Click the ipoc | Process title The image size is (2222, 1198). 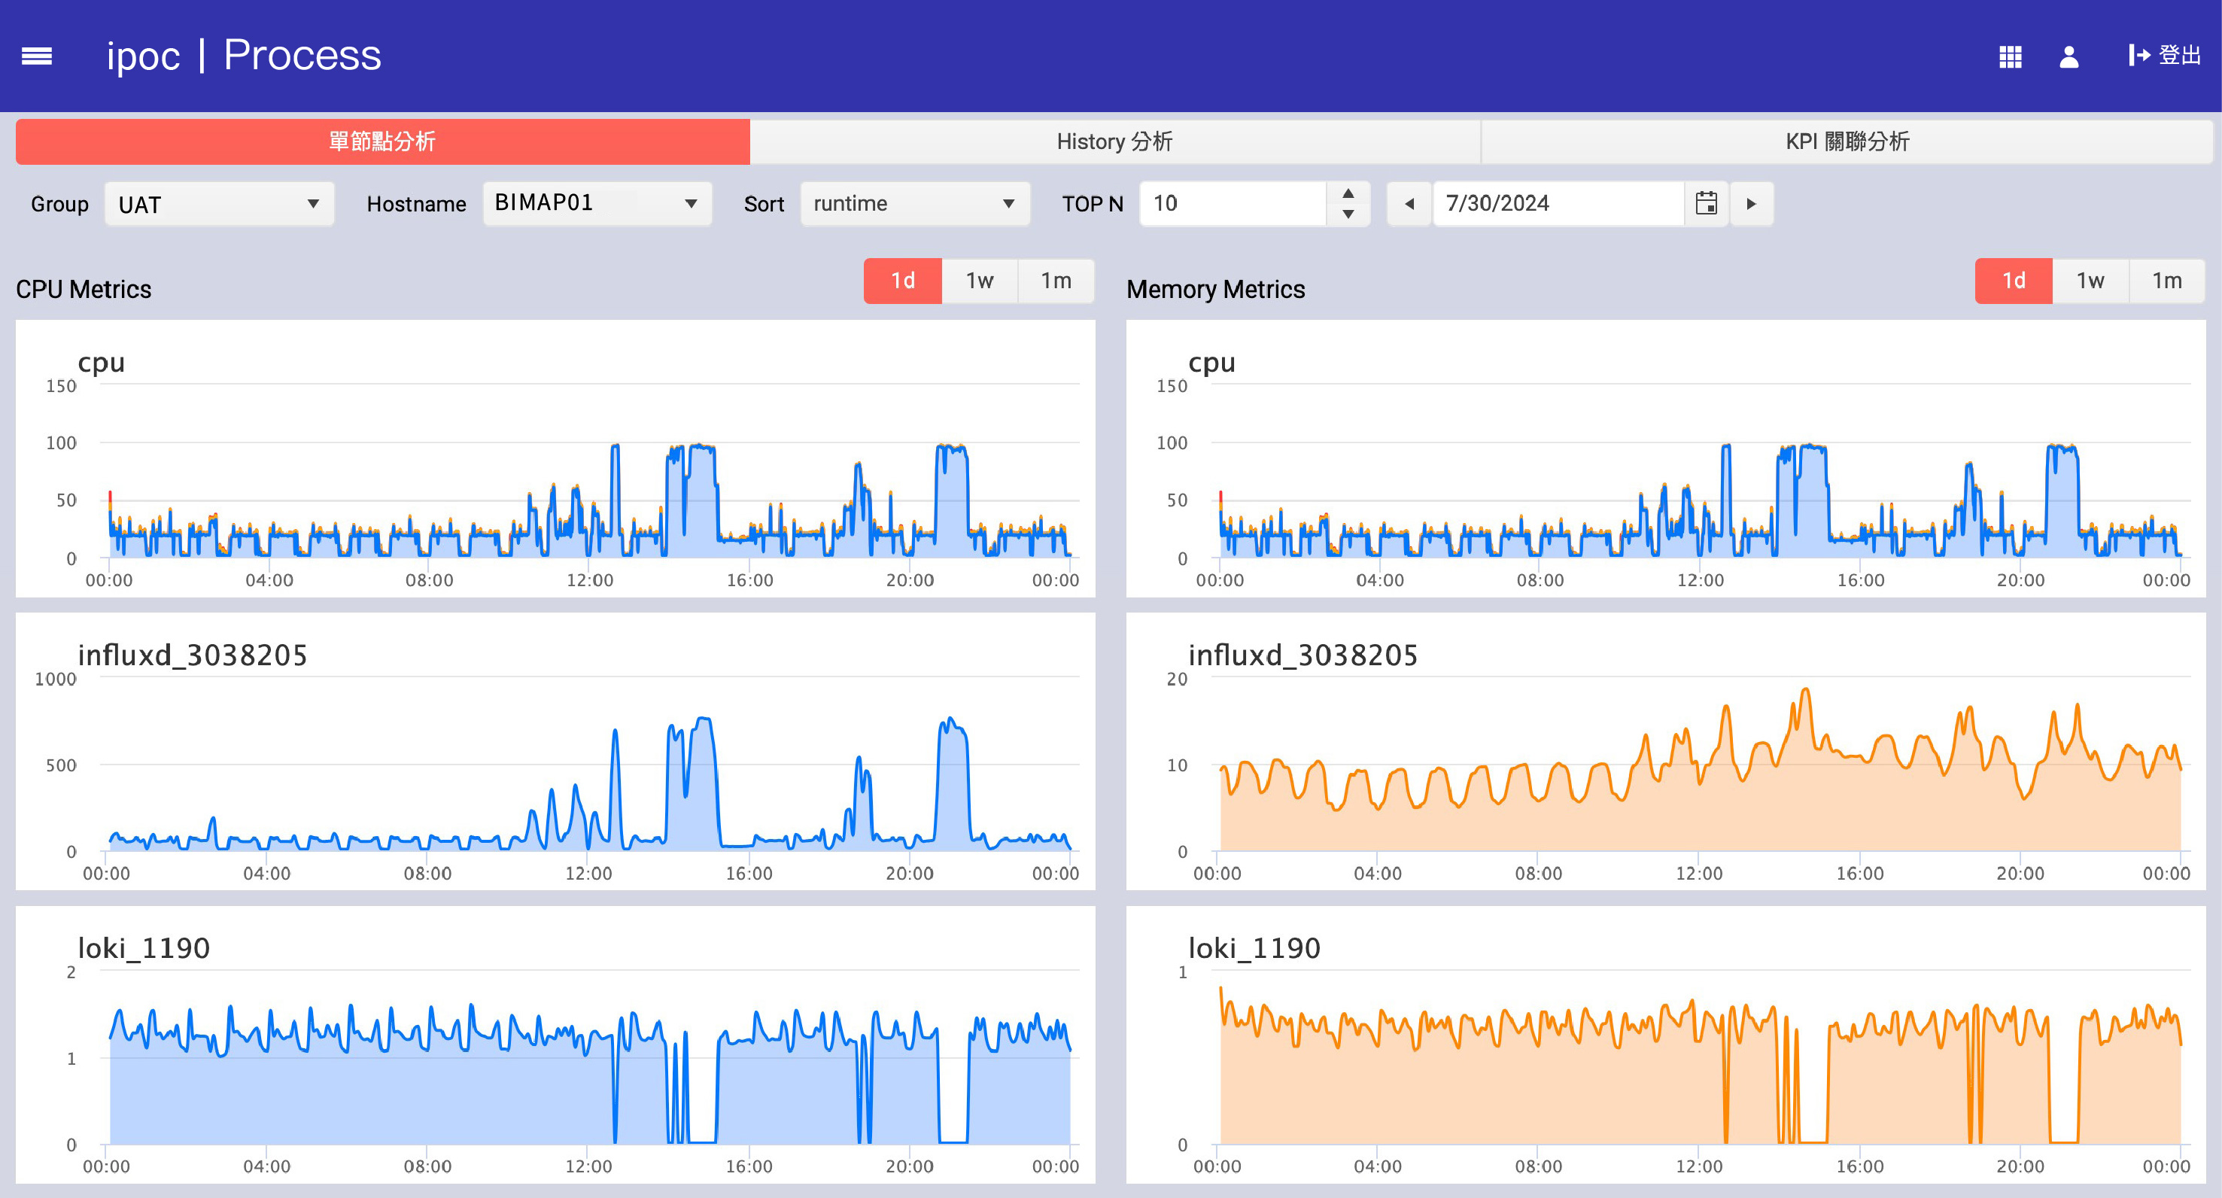pos(243,56)
